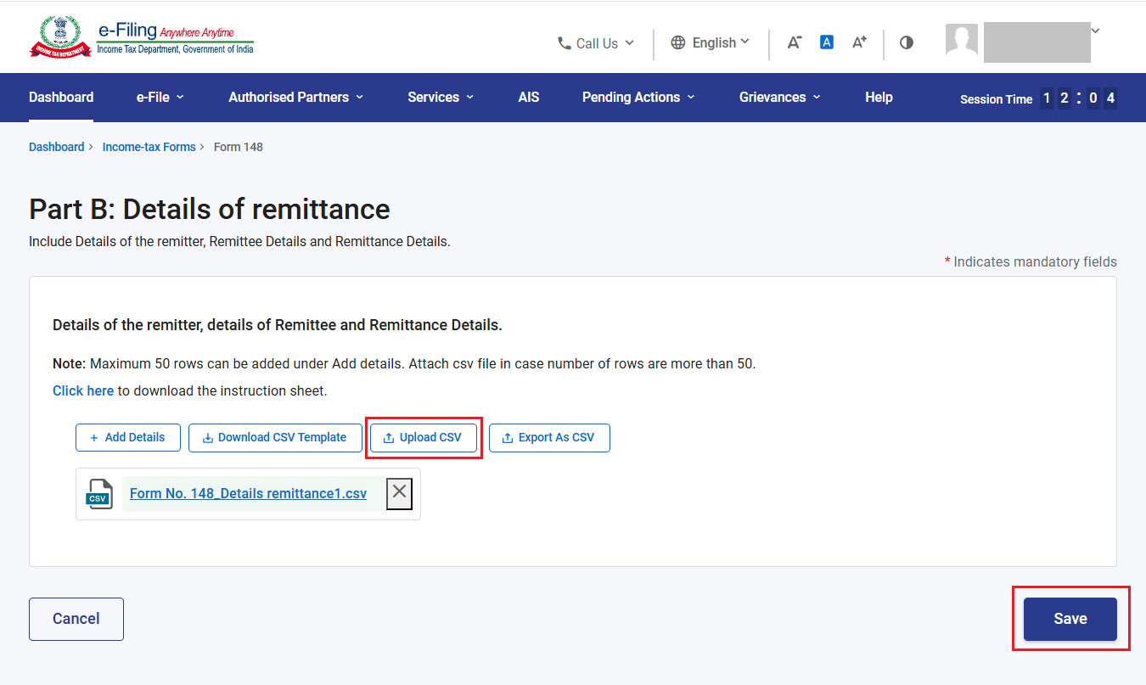Click the Upload CSV button
This screenshot has height=685, width=1146.
[x=424, y=437]
